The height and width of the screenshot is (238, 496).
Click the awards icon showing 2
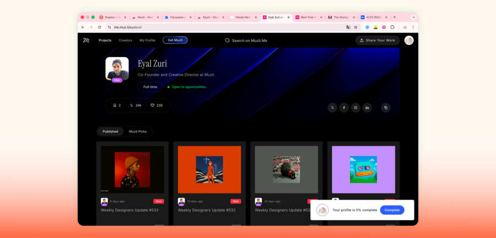[x=115, y=106]
